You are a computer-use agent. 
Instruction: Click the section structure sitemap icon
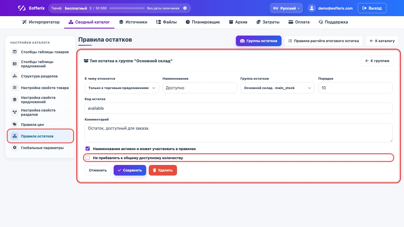click(15, 76)
